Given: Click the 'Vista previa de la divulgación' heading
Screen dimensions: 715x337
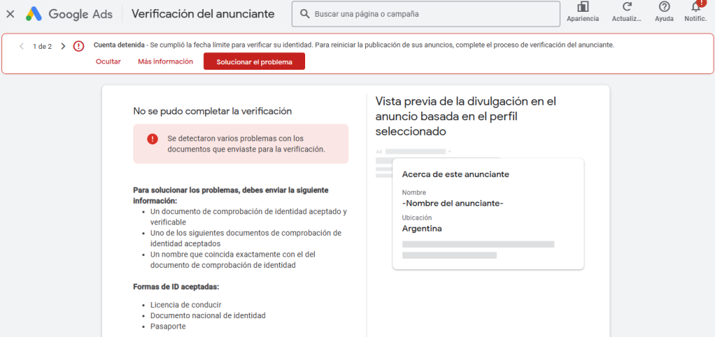Looking at the screenshot, I should [466, 116].
